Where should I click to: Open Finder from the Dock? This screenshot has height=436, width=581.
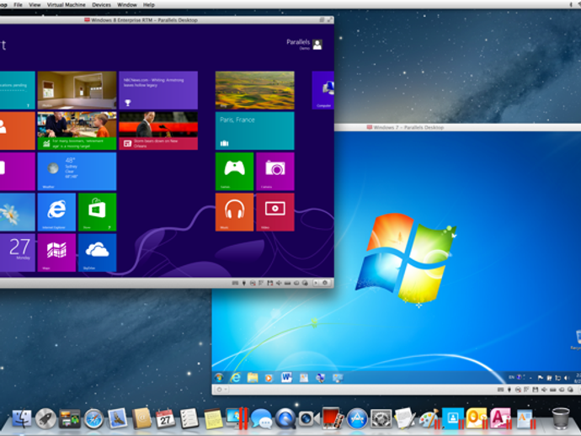click(22, 418)
